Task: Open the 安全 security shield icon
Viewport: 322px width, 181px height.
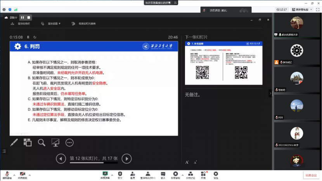Action: point(120,175)
